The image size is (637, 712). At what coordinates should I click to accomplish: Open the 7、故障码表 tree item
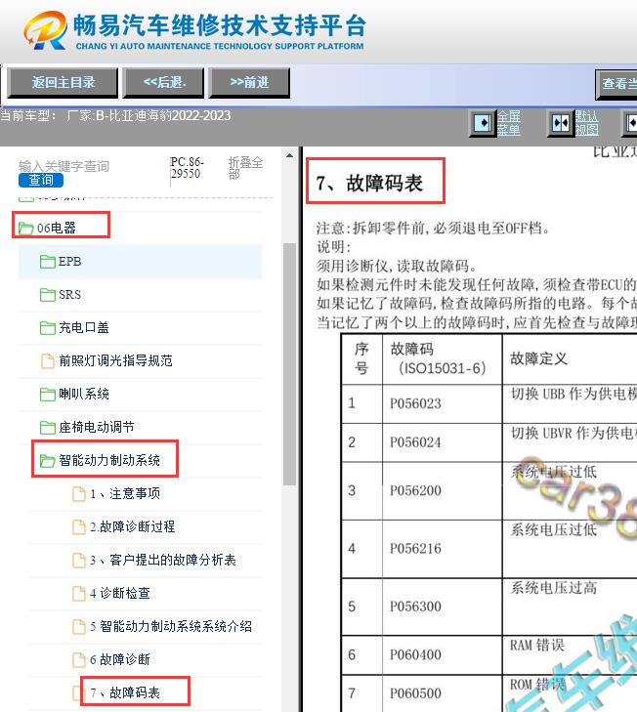[125, 692]
